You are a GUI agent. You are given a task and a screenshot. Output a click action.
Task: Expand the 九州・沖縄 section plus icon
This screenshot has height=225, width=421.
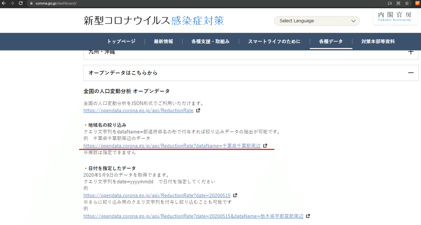(411, 52)
